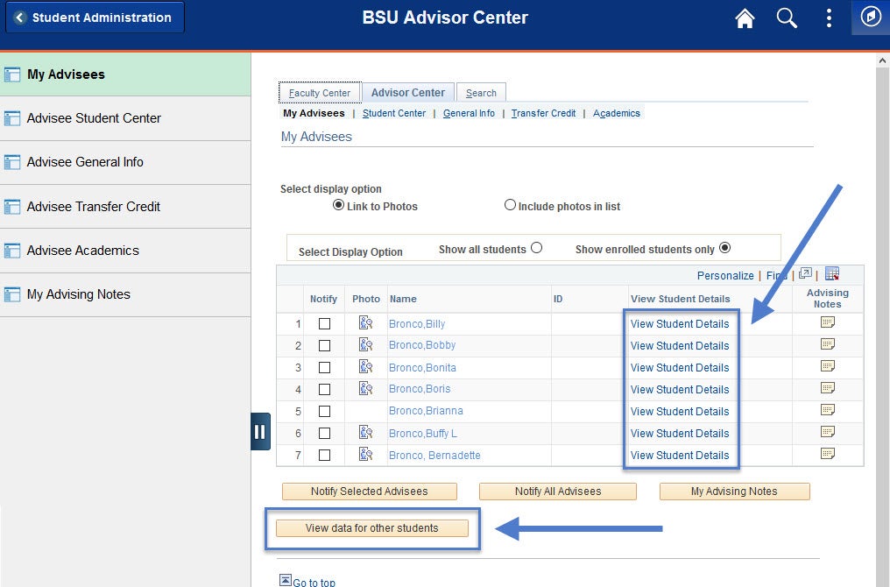Viewport: 890px width, 587px height.
Task: Open the Bronco, Bernadette name link
Action: click(434, 456)
